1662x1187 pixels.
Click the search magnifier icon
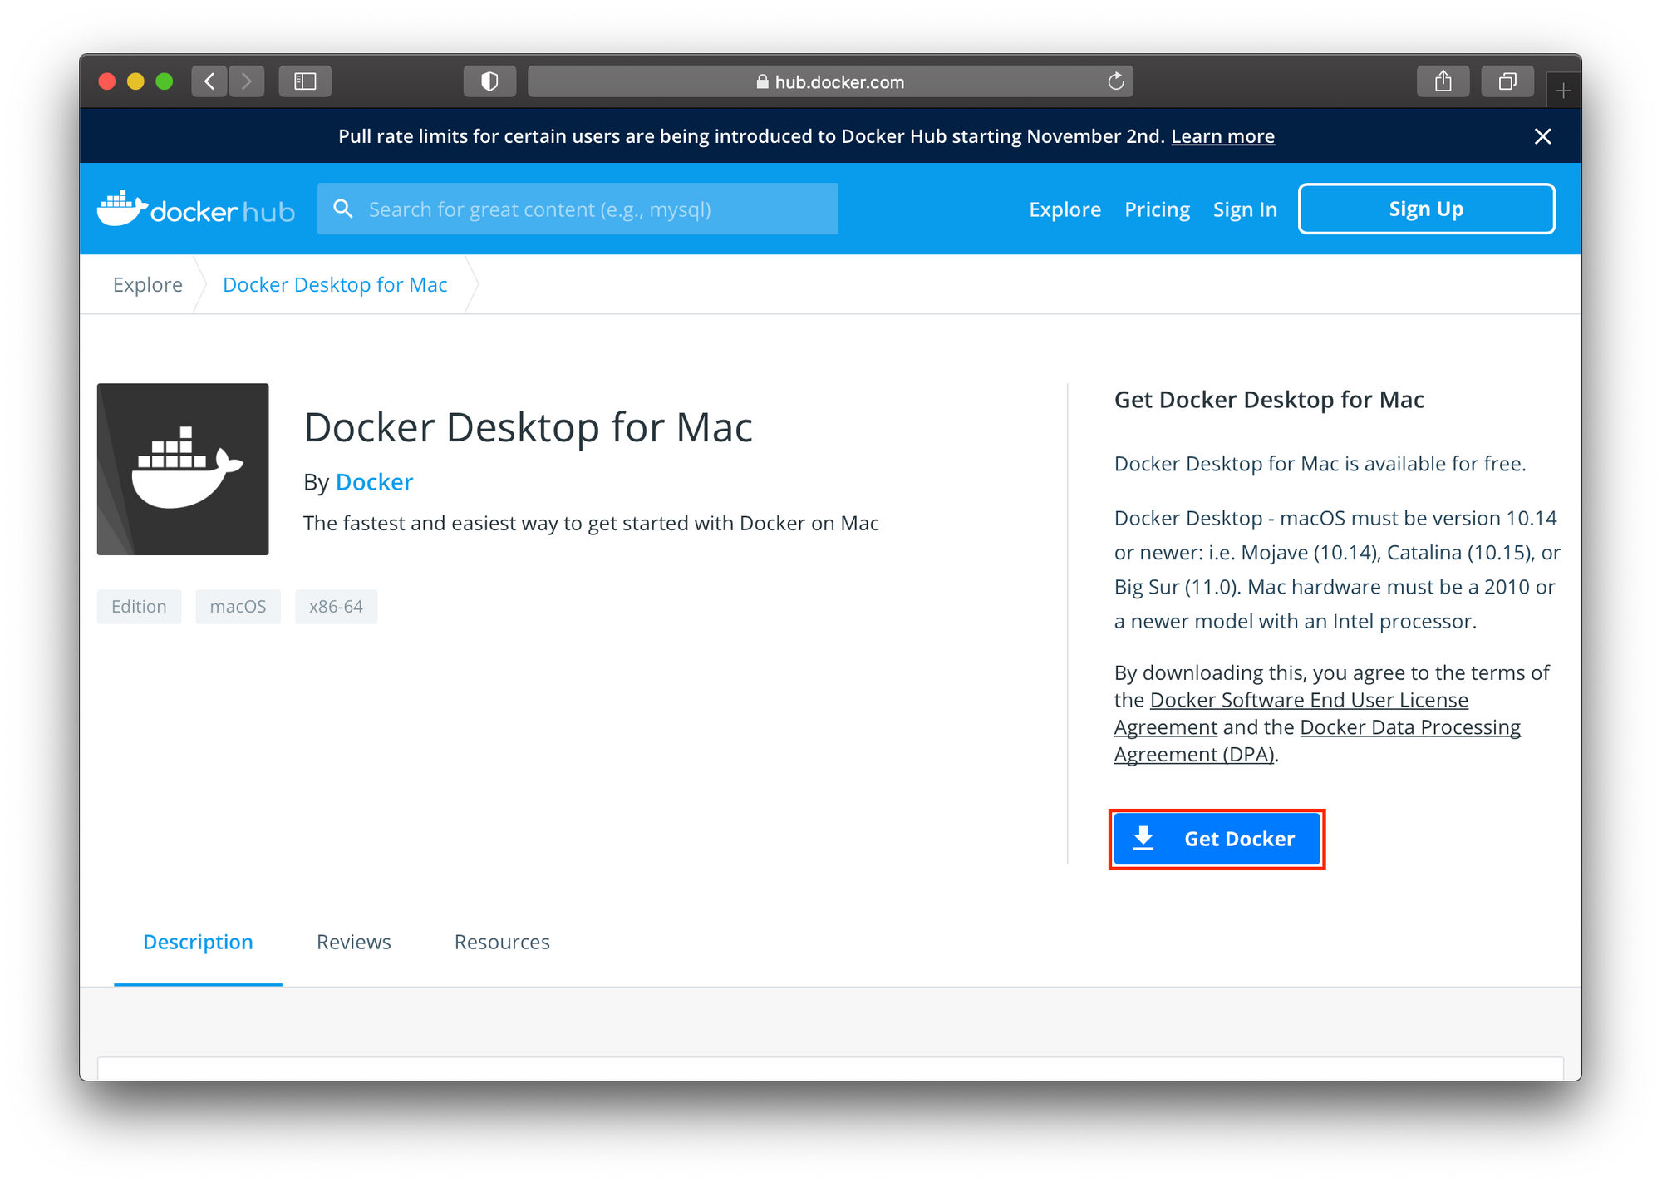[x=342, y=209]
